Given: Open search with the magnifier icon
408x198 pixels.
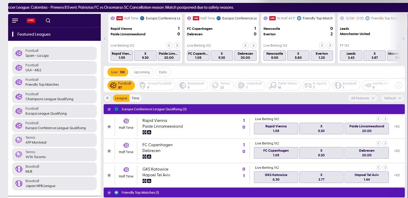Looking at the screenshot, I should click(48, 20).
